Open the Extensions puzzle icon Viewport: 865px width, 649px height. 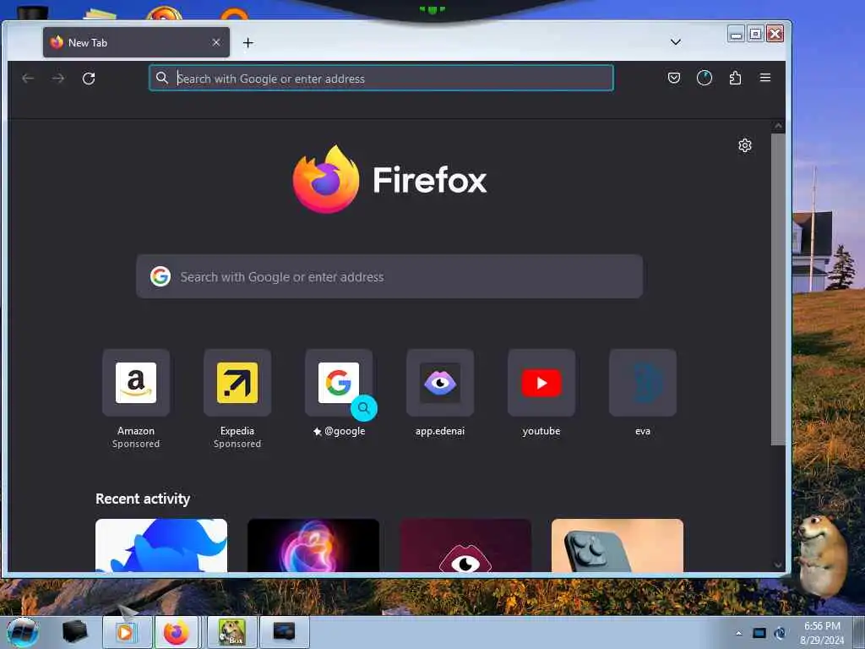[735, 78]
